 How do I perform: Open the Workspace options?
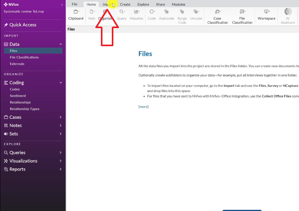coord(267,15)
